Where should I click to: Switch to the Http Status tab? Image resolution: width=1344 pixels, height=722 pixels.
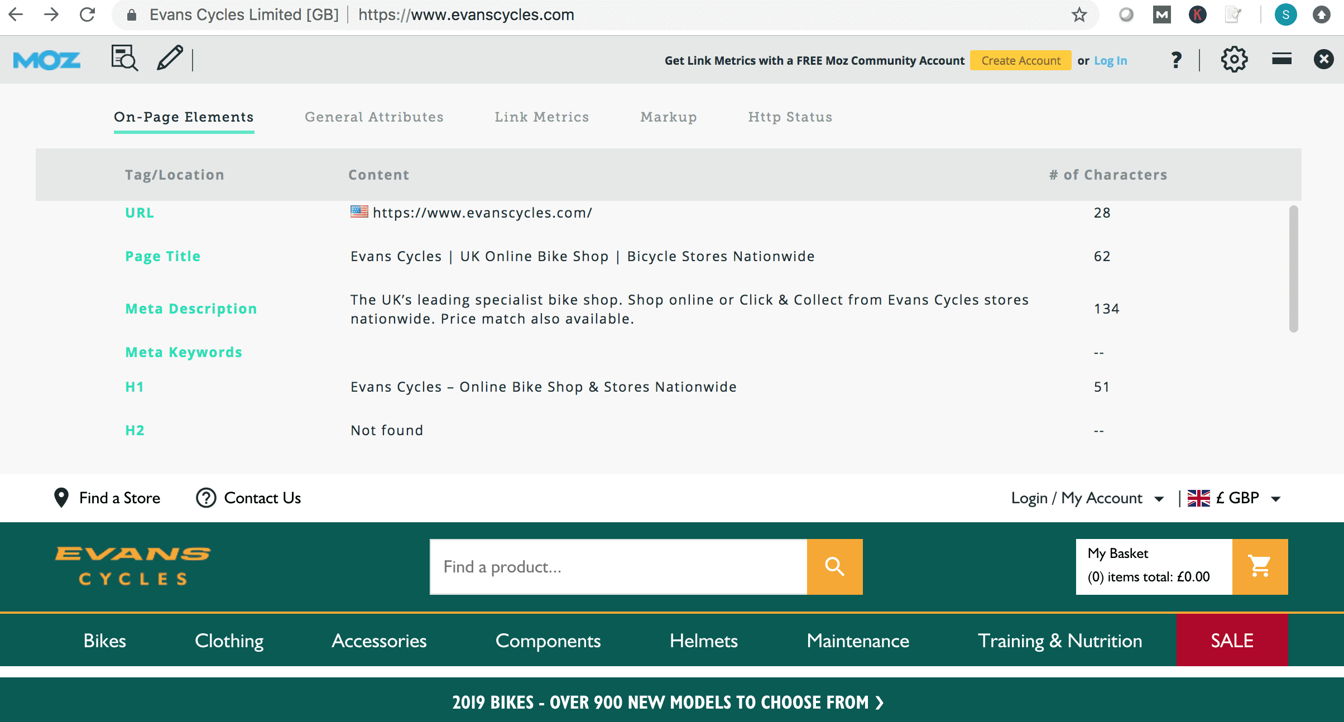point(790,117)
